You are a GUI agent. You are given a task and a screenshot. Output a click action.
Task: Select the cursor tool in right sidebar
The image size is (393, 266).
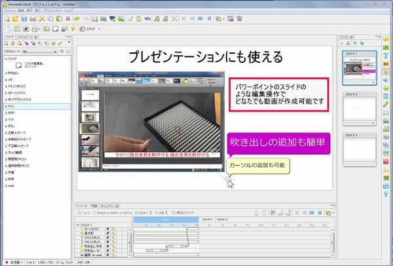click(386, 72)
